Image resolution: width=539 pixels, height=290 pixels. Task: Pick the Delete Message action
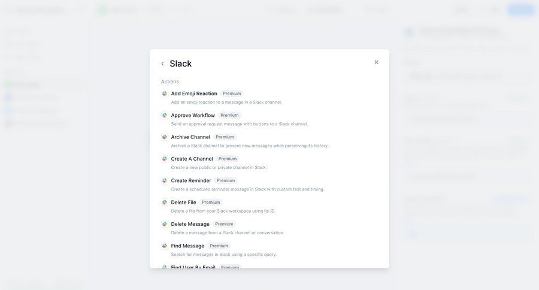point(190,224)
